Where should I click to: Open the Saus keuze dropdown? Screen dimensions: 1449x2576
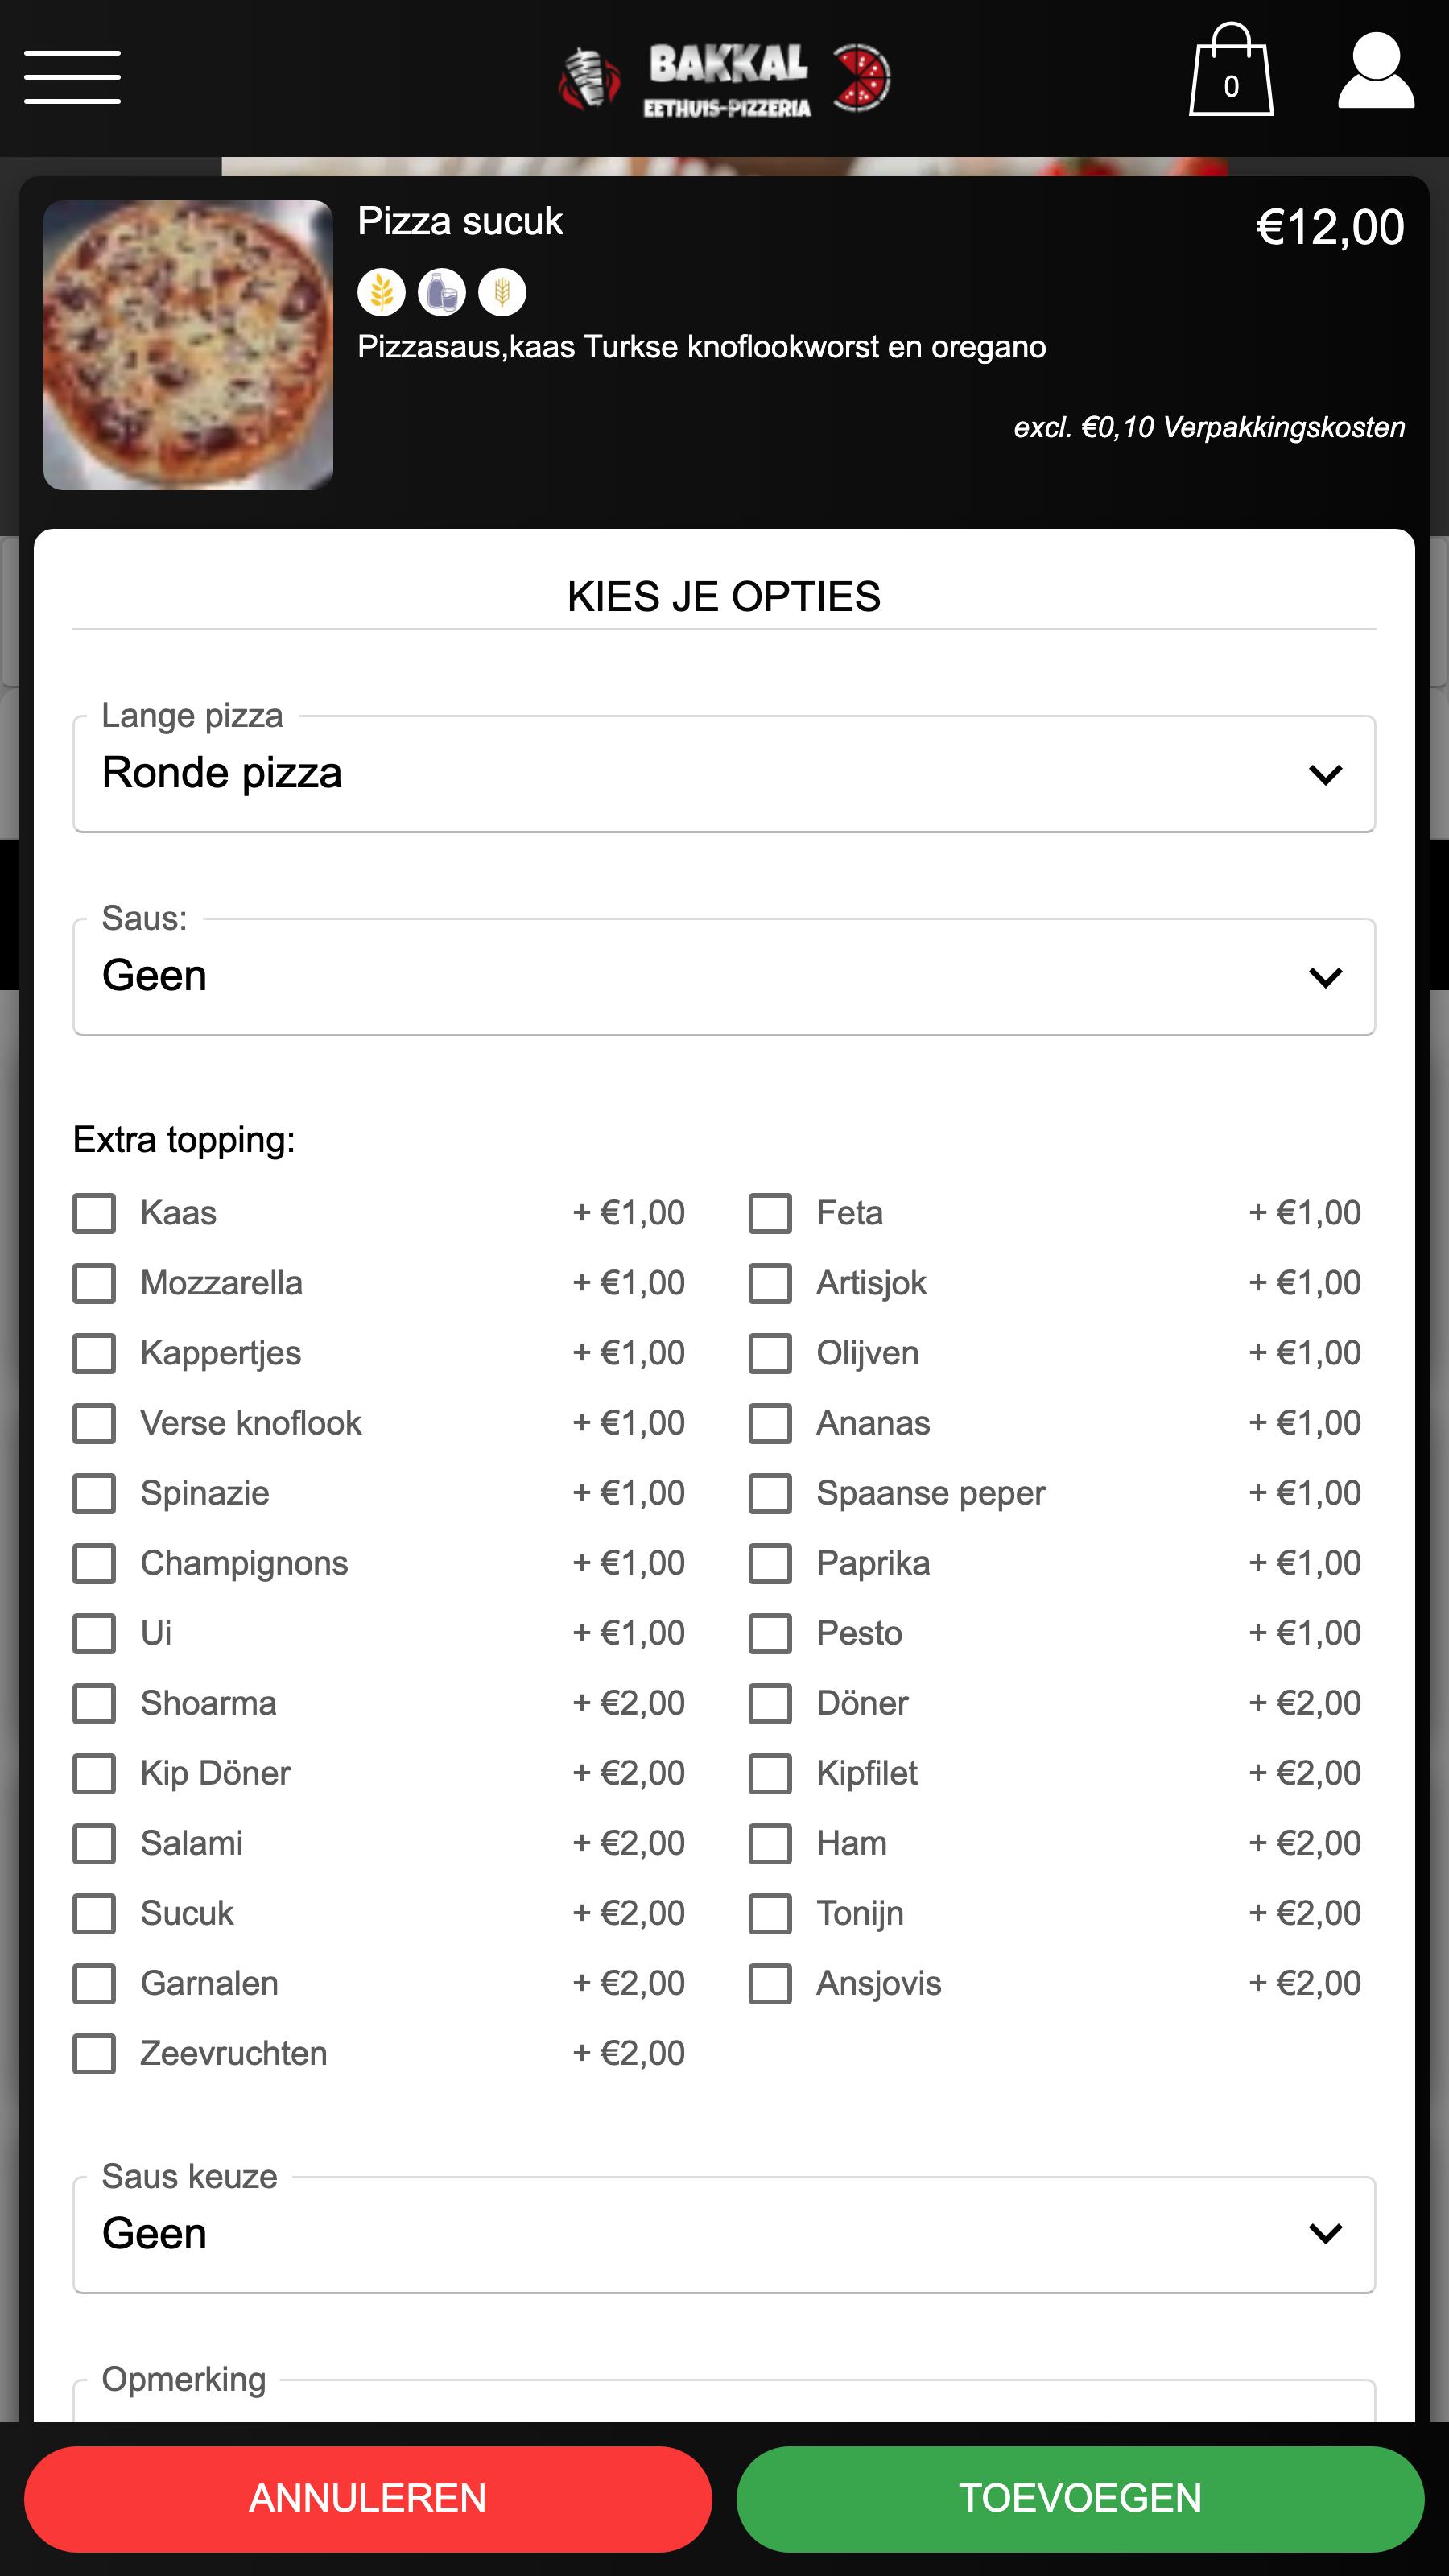(724, 2234)
